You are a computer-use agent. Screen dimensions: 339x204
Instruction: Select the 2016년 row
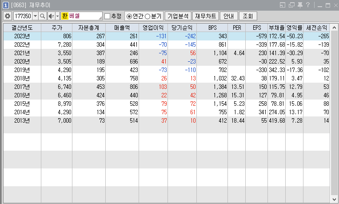coord(167,95)
